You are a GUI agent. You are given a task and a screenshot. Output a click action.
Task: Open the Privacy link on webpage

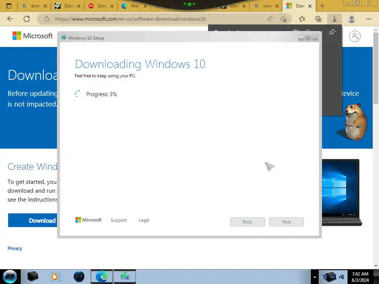[15, 248]
